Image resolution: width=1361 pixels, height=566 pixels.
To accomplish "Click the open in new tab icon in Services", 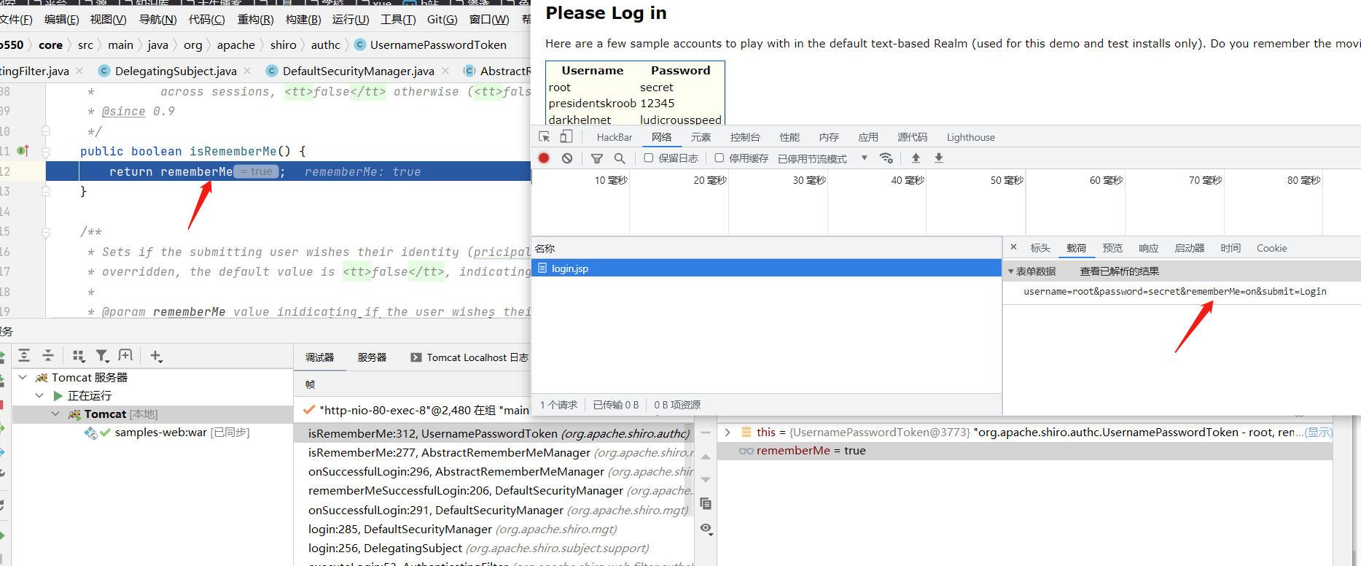I will pyautogui.click(x=125, y=355).
